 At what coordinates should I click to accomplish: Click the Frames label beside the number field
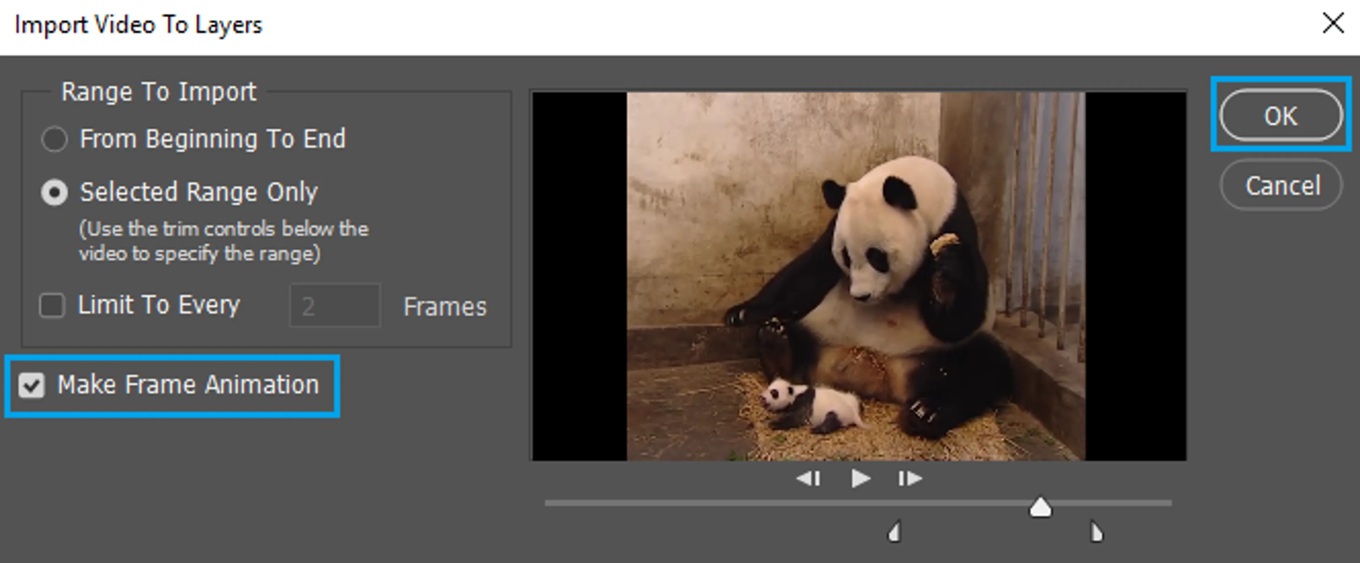pos(444,307)
